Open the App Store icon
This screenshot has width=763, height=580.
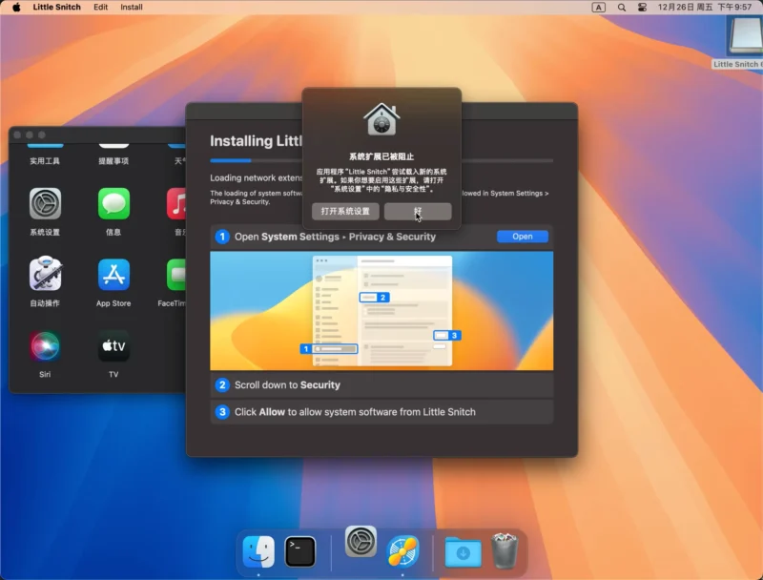[x=113, y=275]
